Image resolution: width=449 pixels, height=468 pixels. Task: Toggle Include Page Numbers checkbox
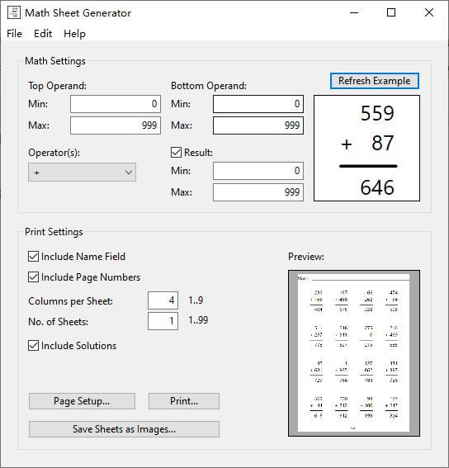point(33,277)
